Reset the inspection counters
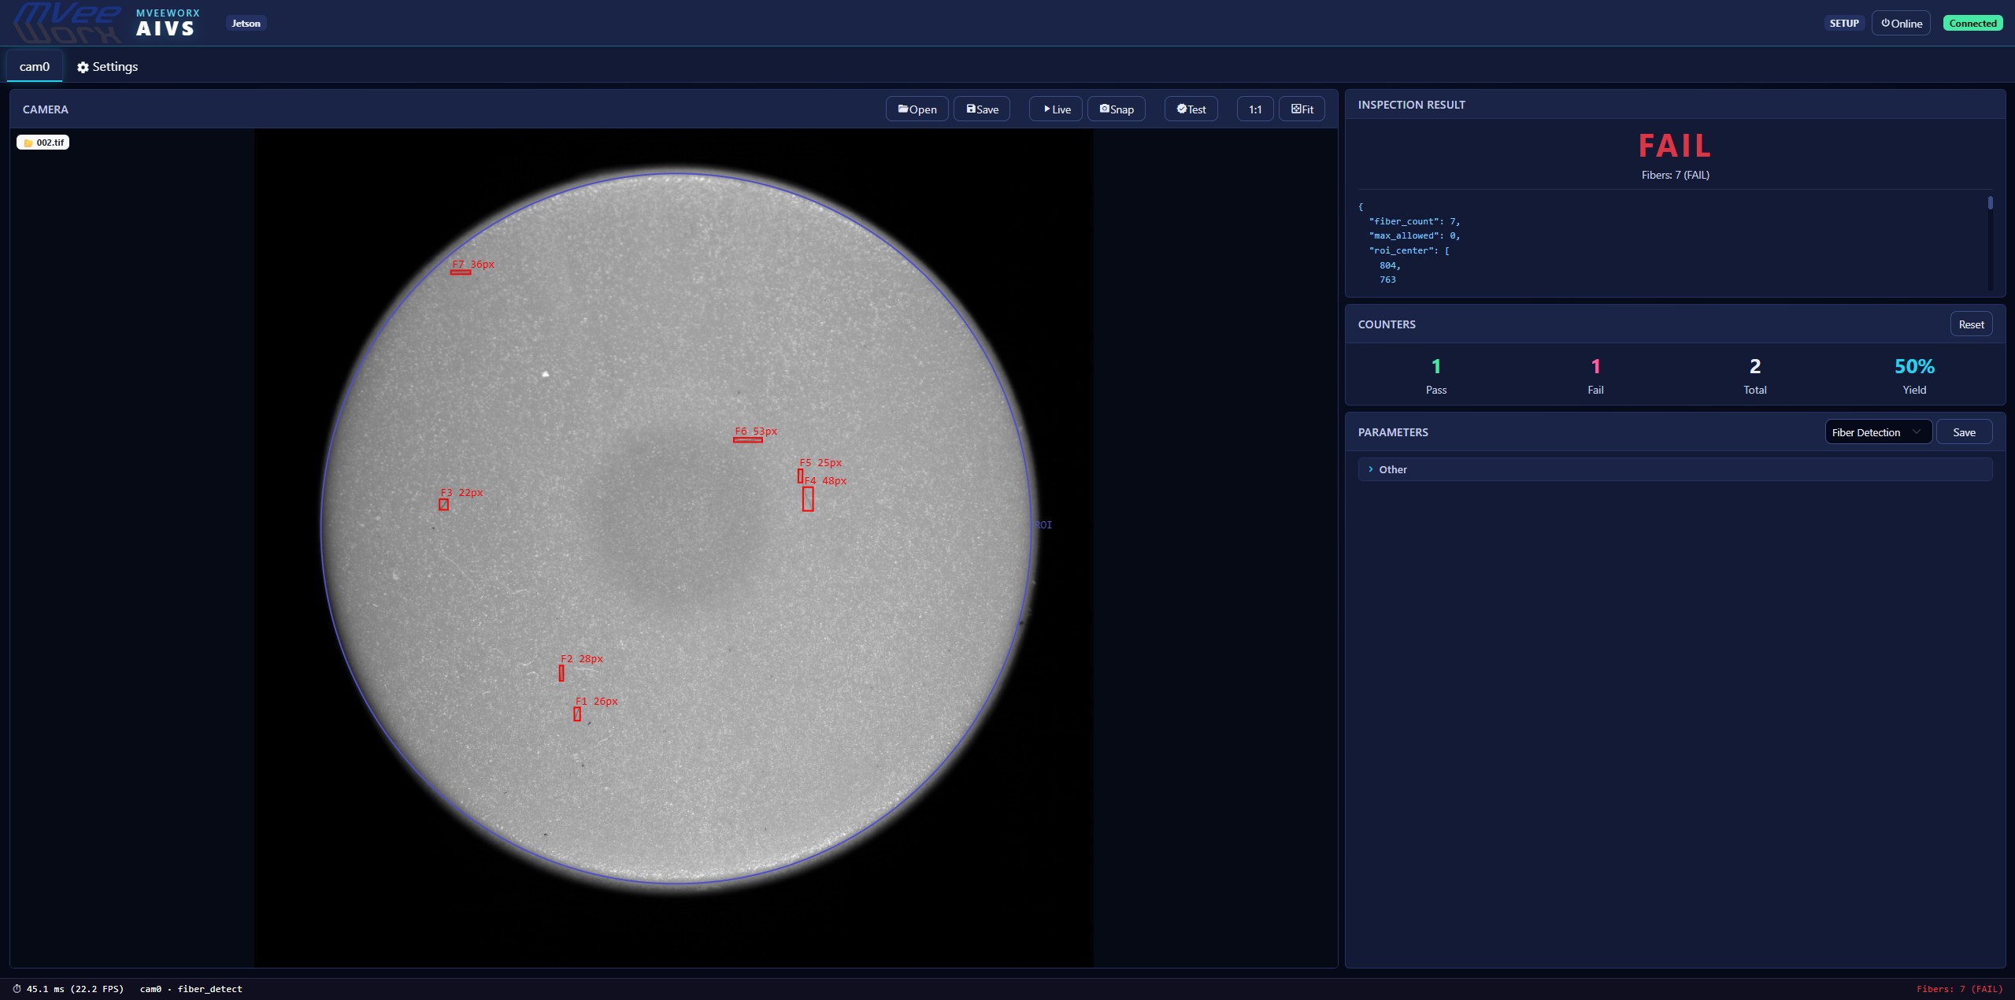 (x=1971, y=324)
